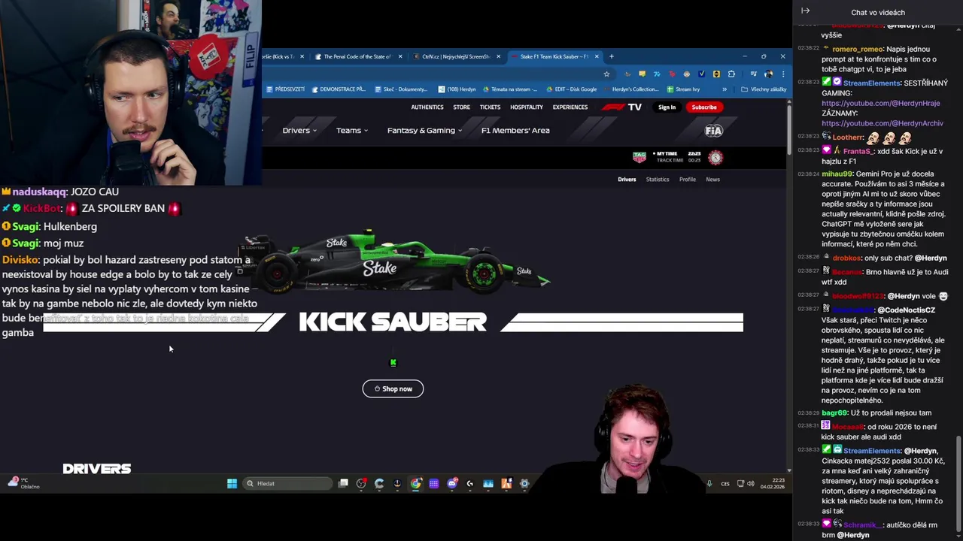This screenshot has width=963, height=541.
Task: Open the Skeč – Dokumenty bookmark
Action: [401, 89]
